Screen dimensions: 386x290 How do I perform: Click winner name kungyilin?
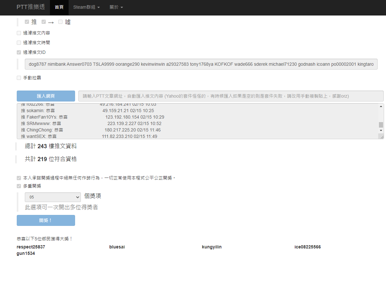coord(212,247)
